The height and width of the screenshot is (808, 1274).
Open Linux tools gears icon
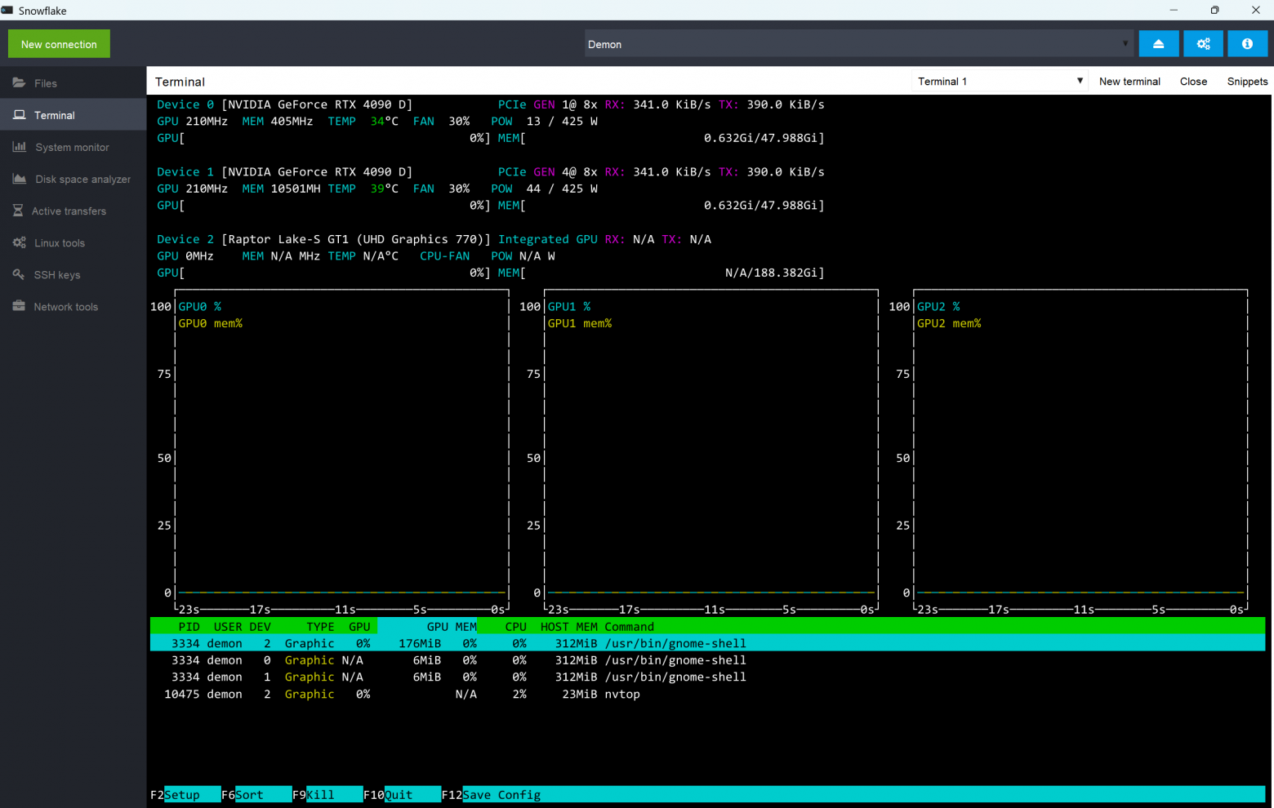click(19, 242)
